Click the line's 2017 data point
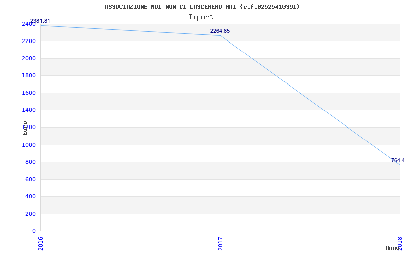 pos(220,35)
